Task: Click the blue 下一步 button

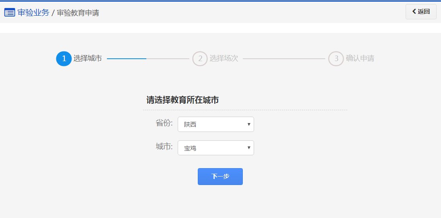Action: pyautogui.click(x=220, y=176)
